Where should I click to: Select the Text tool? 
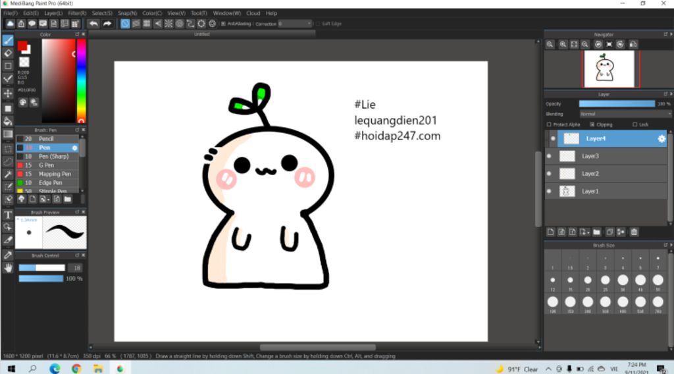[8, 215]
